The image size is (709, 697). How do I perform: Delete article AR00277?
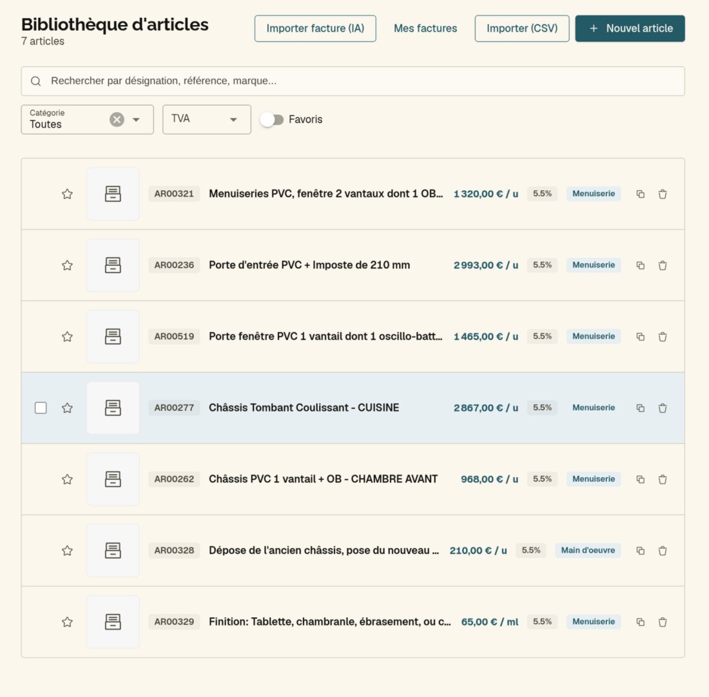pyautogui.click(x=663, y=408)
